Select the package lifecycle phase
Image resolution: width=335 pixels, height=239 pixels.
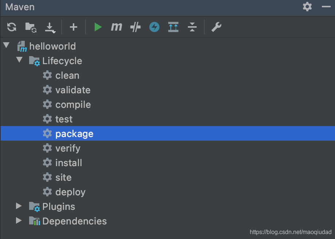tap(74, 134)
